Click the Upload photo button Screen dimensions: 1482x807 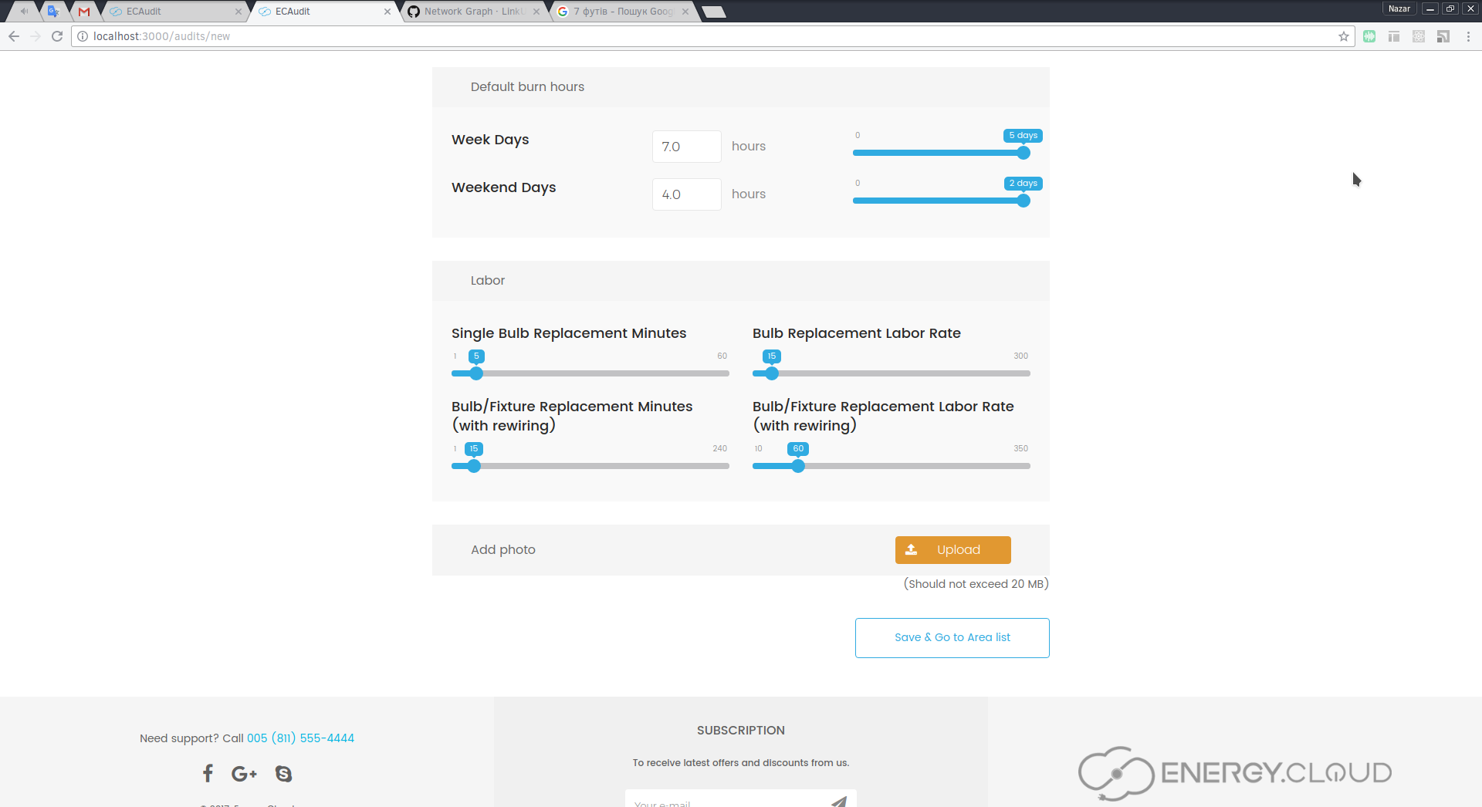tap(952, 550)
